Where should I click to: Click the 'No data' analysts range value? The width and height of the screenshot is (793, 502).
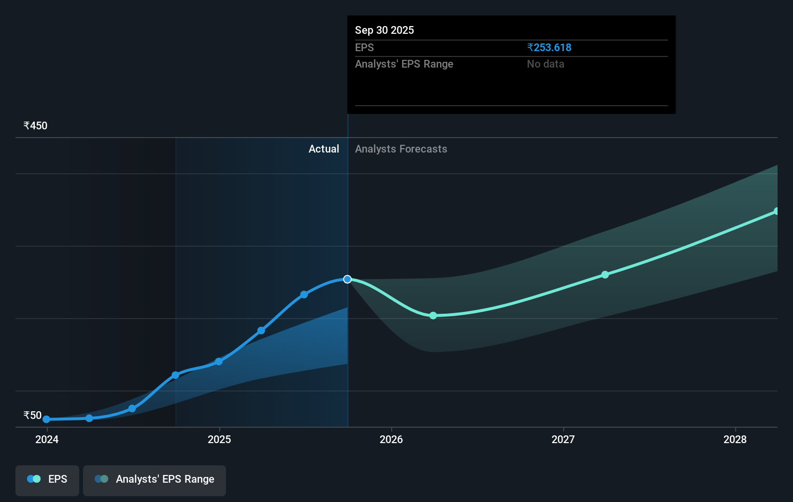tap(545, 64)
